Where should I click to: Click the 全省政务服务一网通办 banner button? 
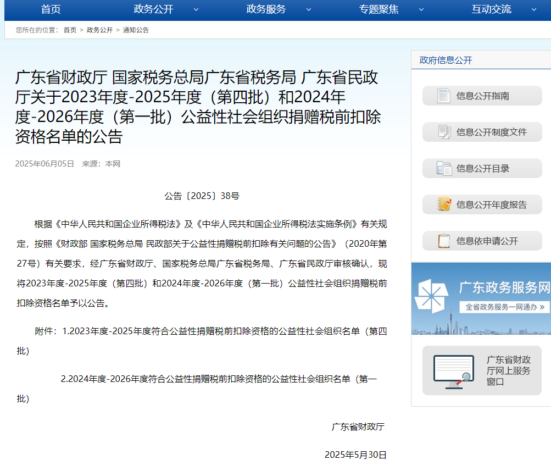point(504,307)
